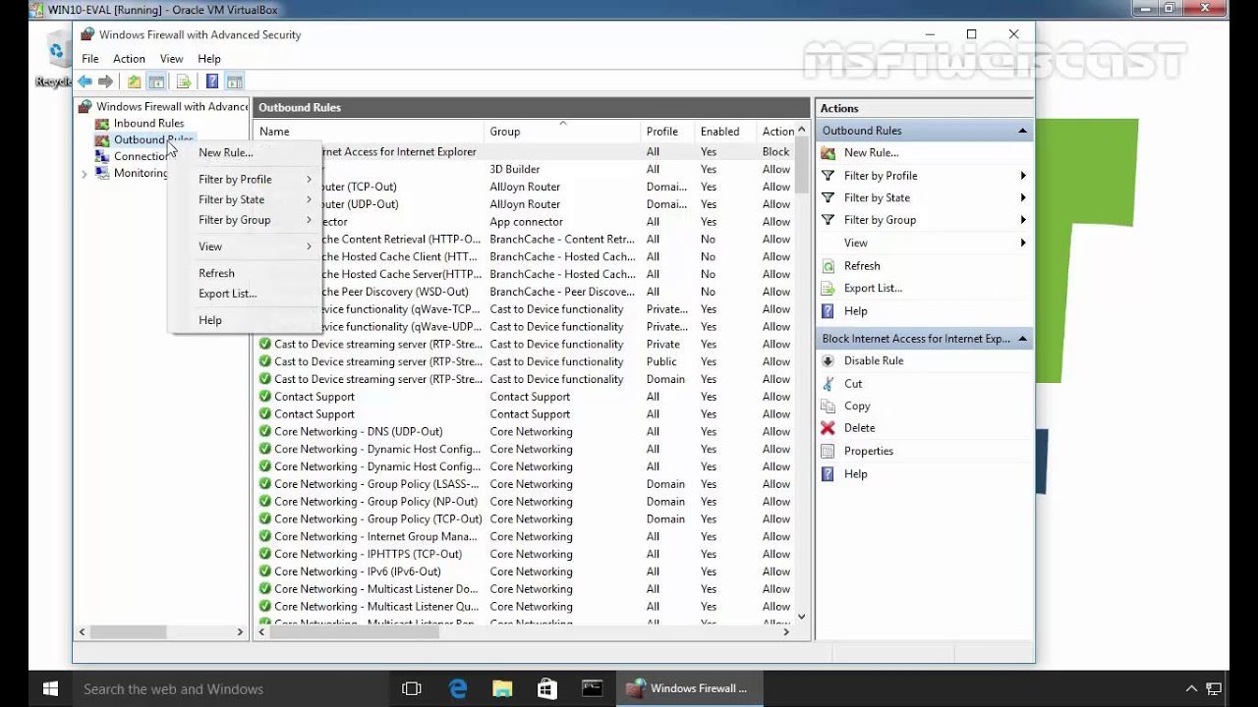The image size is (1258, 707).
Task: Click the Forward arrow in the toolbar
Action: coord(106,82)
